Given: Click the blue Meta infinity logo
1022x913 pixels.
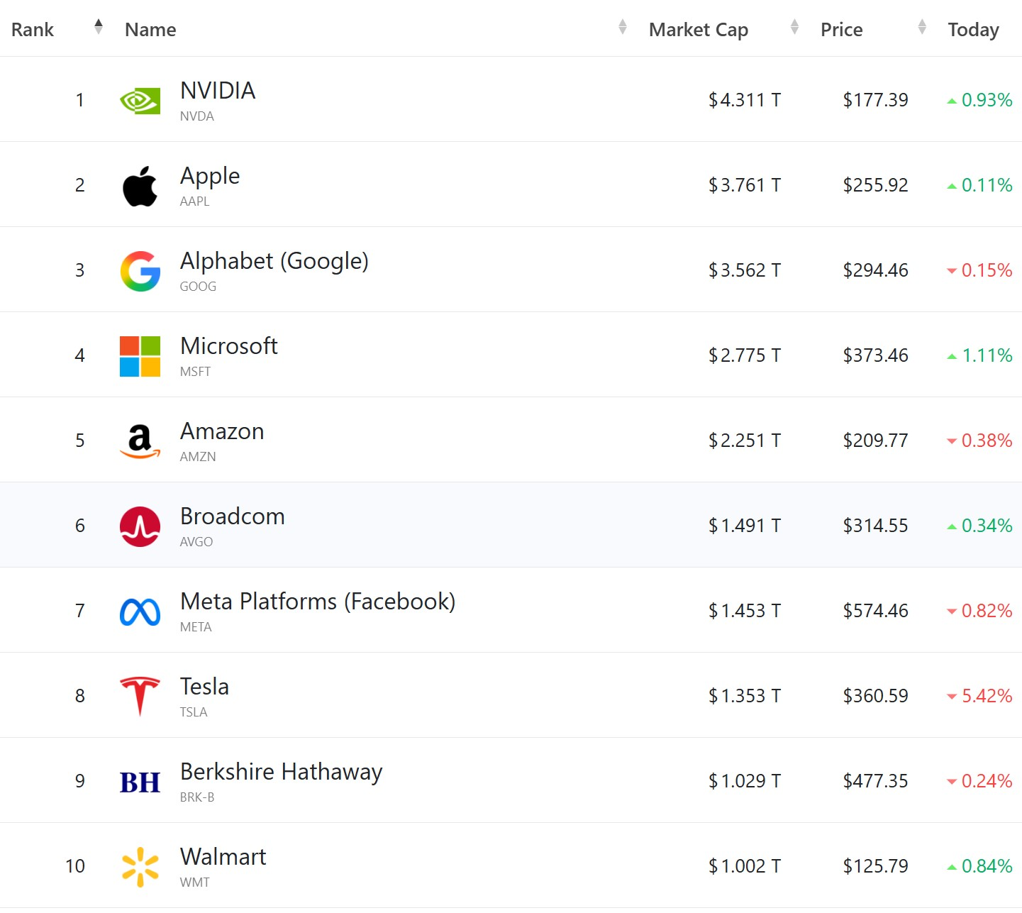Looking at the screenshot, I should 140,612.
